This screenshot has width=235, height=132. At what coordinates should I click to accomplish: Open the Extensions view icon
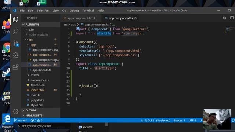coord(15,67)
